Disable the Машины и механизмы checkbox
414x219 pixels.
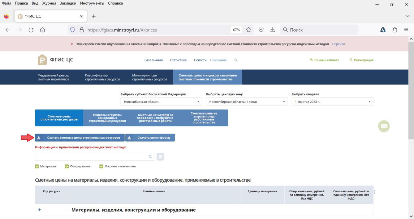coord(101,166)
